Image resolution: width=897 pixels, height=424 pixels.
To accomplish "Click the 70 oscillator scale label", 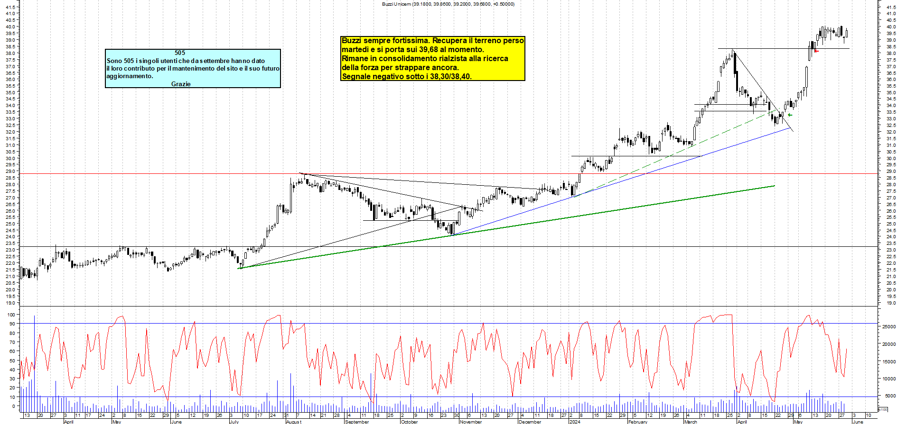I will 12,342.
